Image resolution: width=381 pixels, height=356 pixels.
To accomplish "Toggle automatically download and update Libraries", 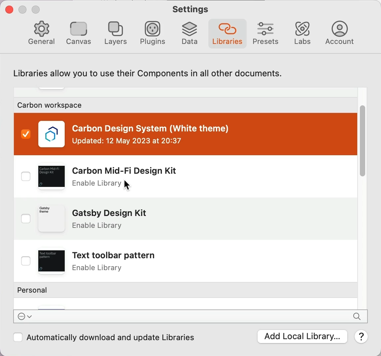I will (x=18, y=338).
